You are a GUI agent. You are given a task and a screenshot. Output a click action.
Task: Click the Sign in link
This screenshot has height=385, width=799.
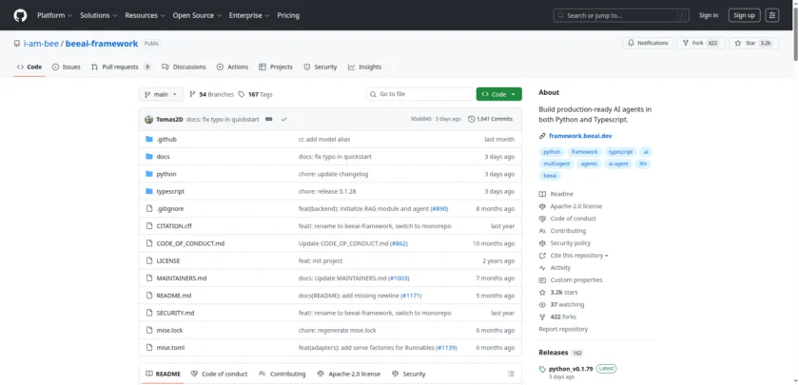(709, 15)
